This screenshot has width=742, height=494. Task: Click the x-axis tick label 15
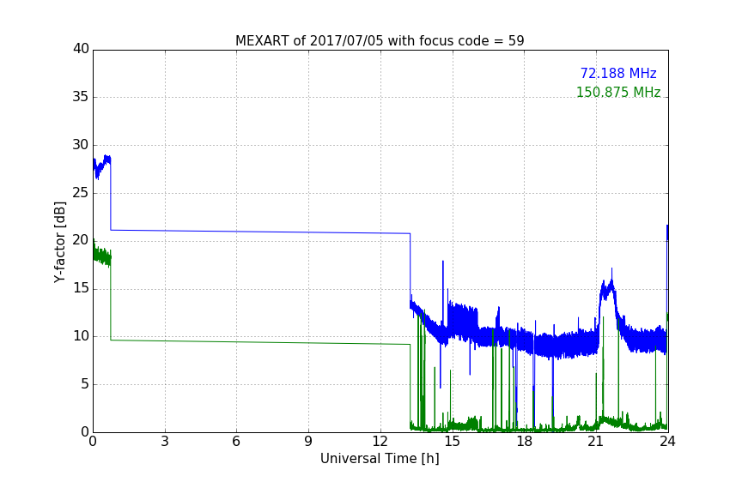click(452, 442)
